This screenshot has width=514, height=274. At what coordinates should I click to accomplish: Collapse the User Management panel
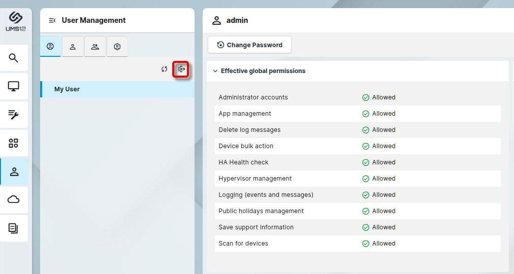pyautogui.click(x=52, y=20)
